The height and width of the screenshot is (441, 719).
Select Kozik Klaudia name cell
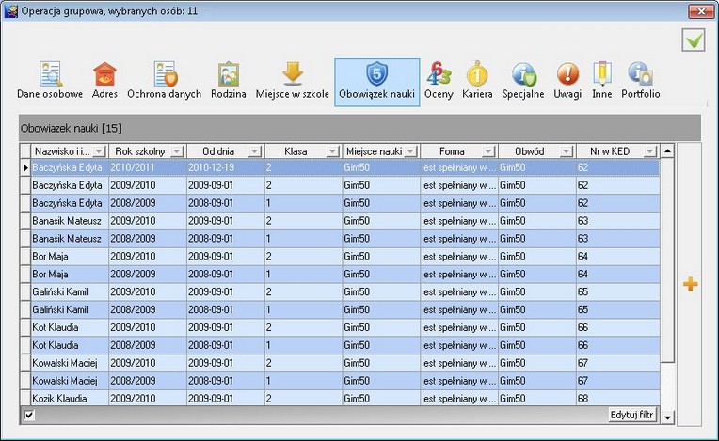click(70, 398)
